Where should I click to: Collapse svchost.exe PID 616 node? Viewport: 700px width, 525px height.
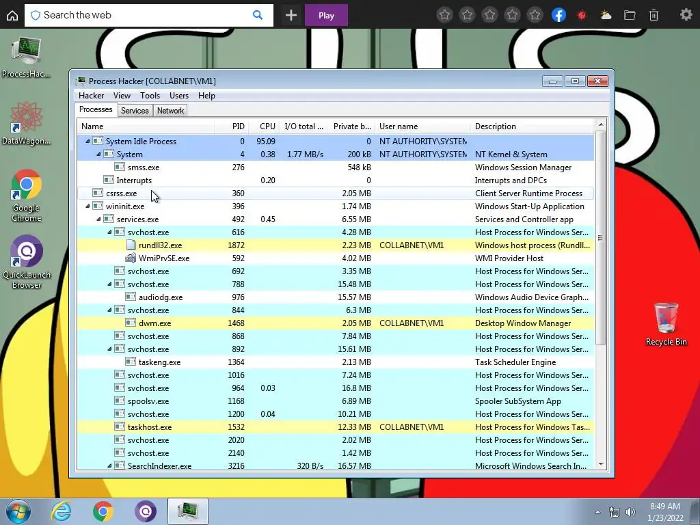click(109, 232)
